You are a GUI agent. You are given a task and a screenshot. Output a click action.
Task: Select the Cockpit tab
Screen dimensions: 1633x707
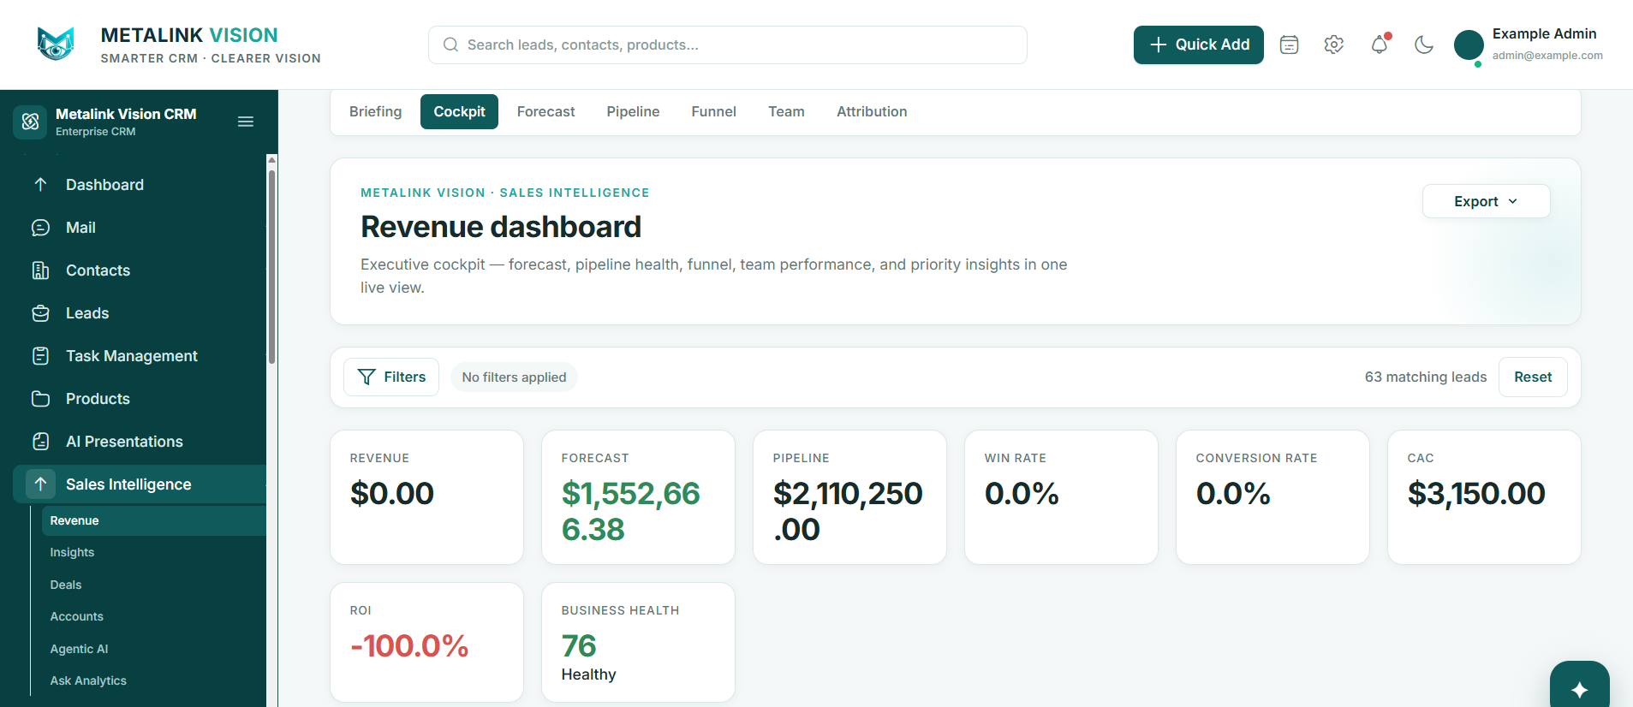coord(459,112)
